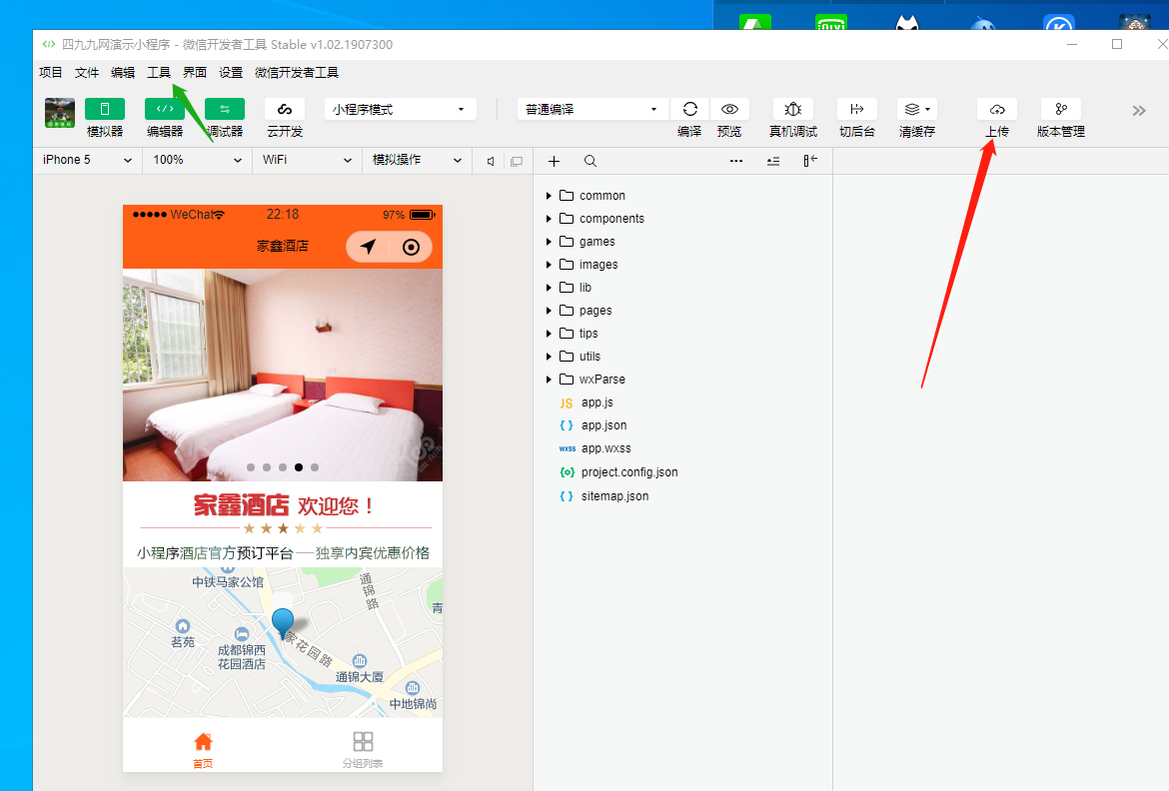Open the WiFi network dropdown
The image size is (1169, 791).
pyautogui.click(x=307, y=160)
